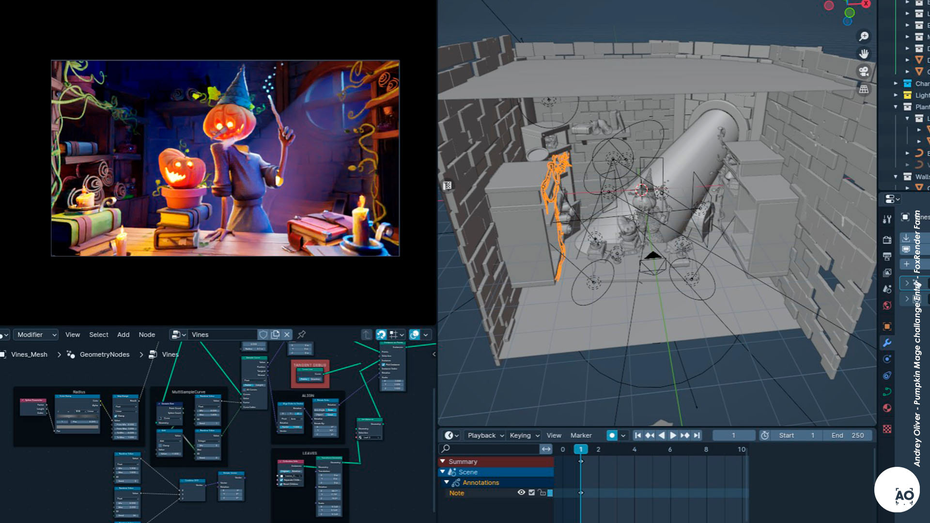Open the Render properties tab icon
The height and width of the screenshot is (523, 930).
[887, 240]
